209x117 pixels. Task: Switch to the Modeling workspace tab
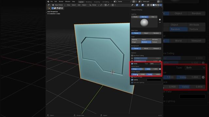pyautogui.click(x=88, y=2)
